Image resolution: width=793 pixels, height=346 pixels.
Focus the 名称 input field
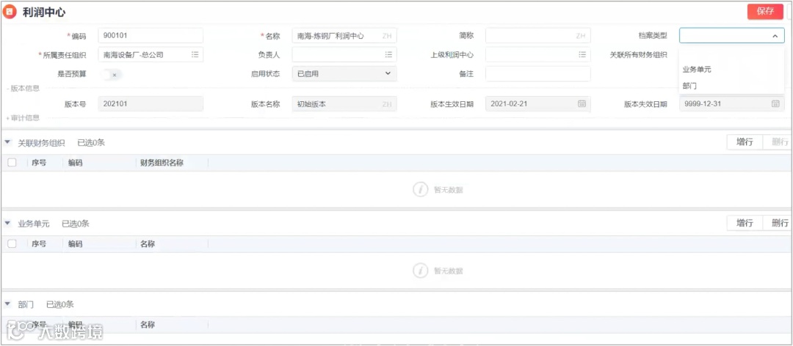[344, 35]
